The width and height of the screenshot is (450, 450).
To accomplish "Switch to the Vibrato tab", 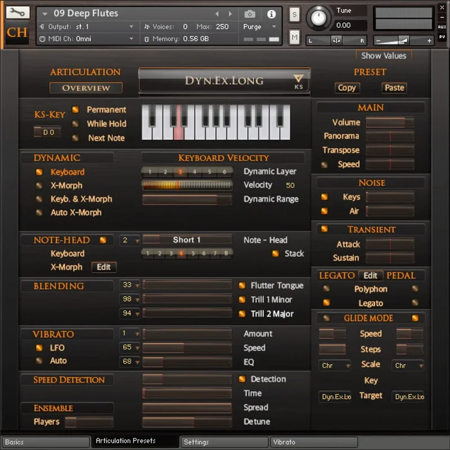I will (x=314, y=442).
